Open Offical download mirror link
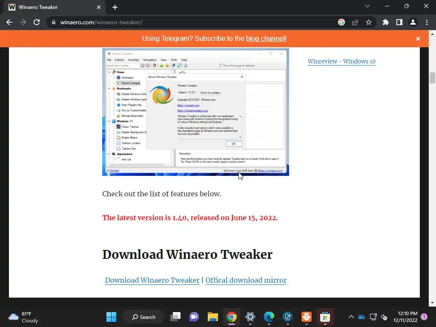The image size is (436, 327). tap(246, 280)
